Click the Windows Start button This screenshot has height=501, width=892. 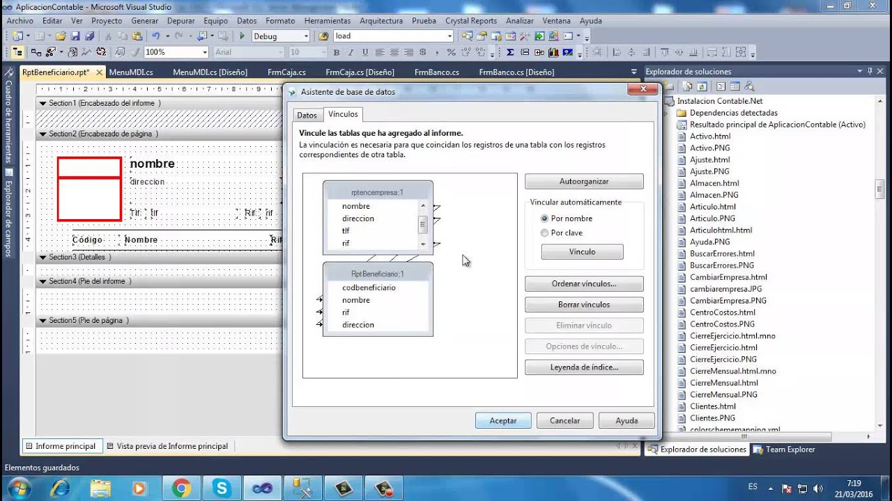click(x=19, y=488)
